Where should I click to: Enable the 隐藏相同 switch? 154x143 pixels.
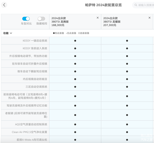coord(41,19)
